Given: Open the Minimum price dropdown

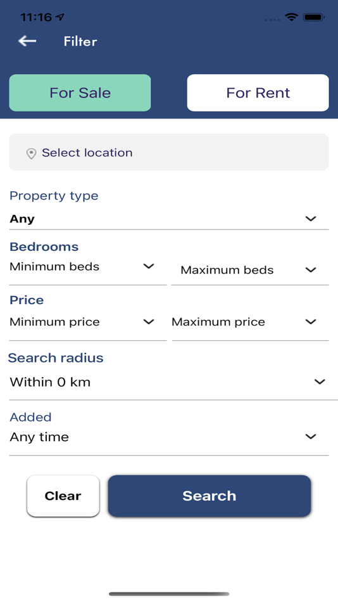Looking at the screenshot, I should 88,322.
